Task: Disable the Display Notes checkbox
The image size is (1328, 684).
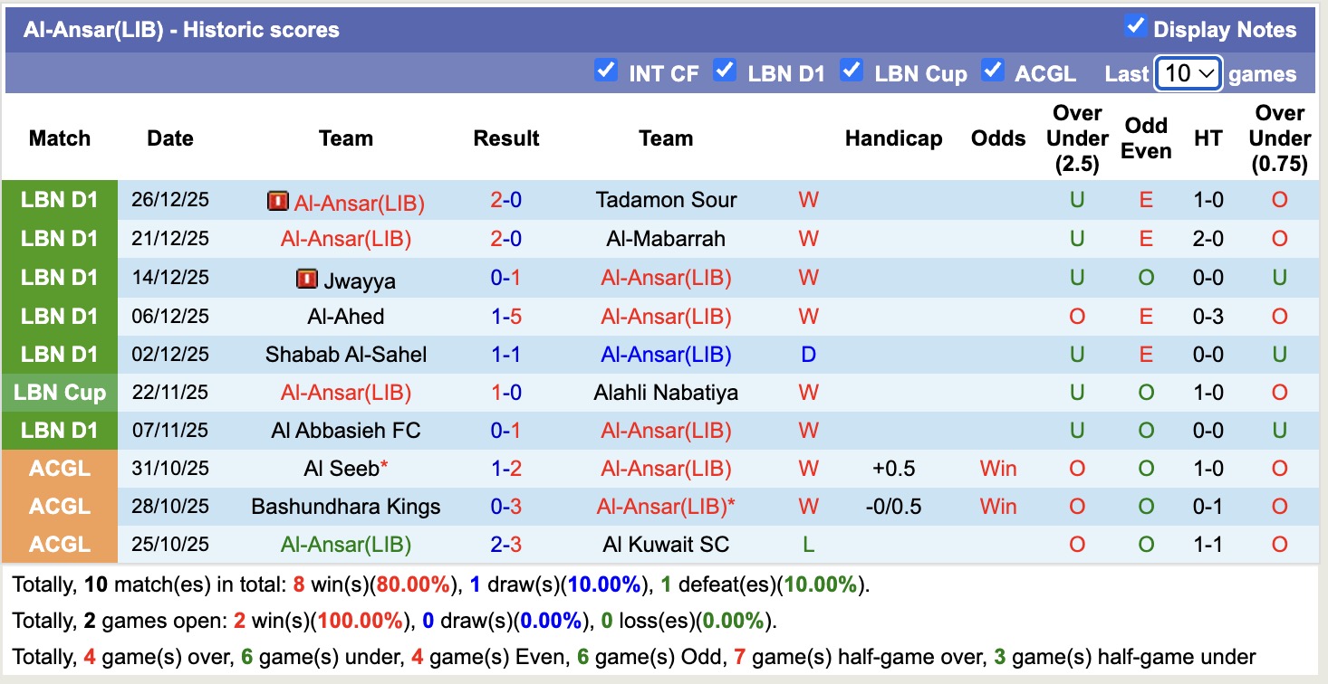Action: [x=1135, y=27]
